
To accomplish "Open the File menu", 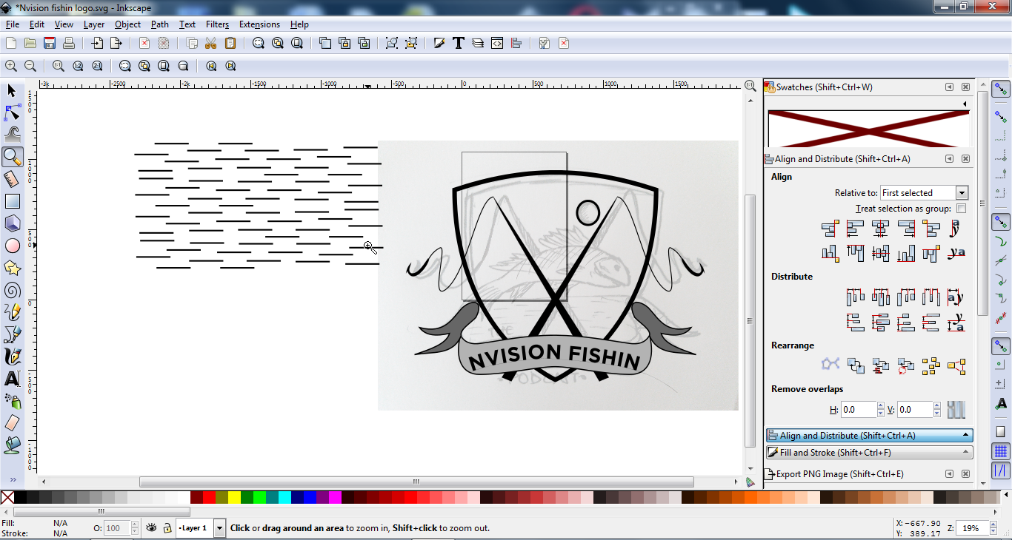I will click(x=13, y=24).
